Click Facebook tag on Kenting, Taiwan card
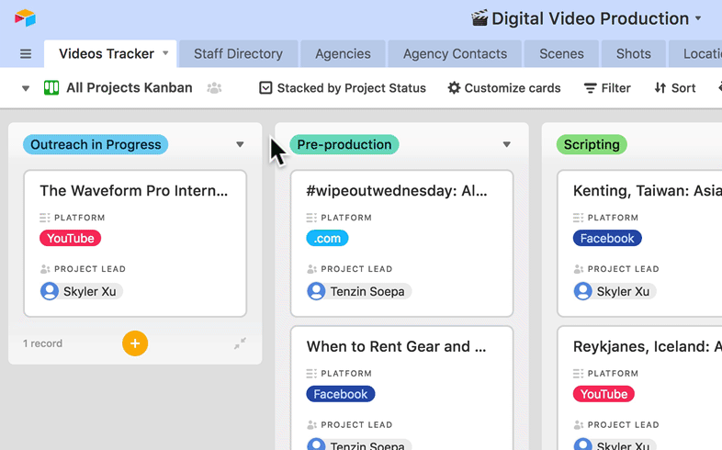 [607, 239]
